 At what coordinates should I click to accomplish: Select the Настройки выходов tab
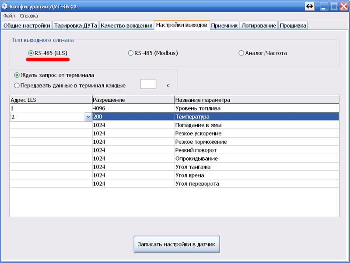pyautogui.click(x=182, y=25)
